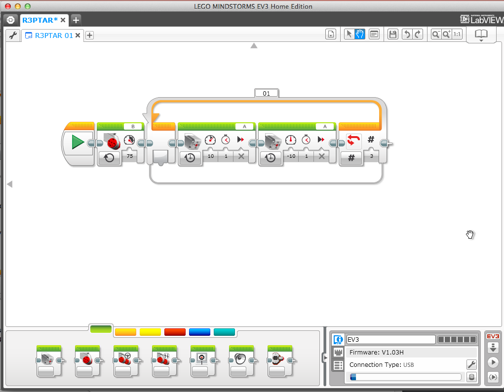Select the yellow Sensor palette tab
Viewport: 504px width, 392px height.
pos(151,332)
